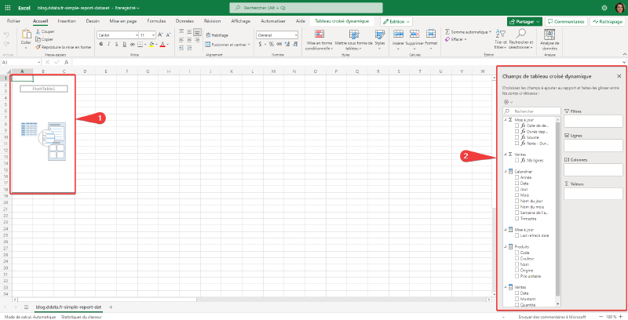The height and width of the screenshot is (320, 628).
Task: Select Reproduire la mise en forme brush
Action: [x=38, y=47]
